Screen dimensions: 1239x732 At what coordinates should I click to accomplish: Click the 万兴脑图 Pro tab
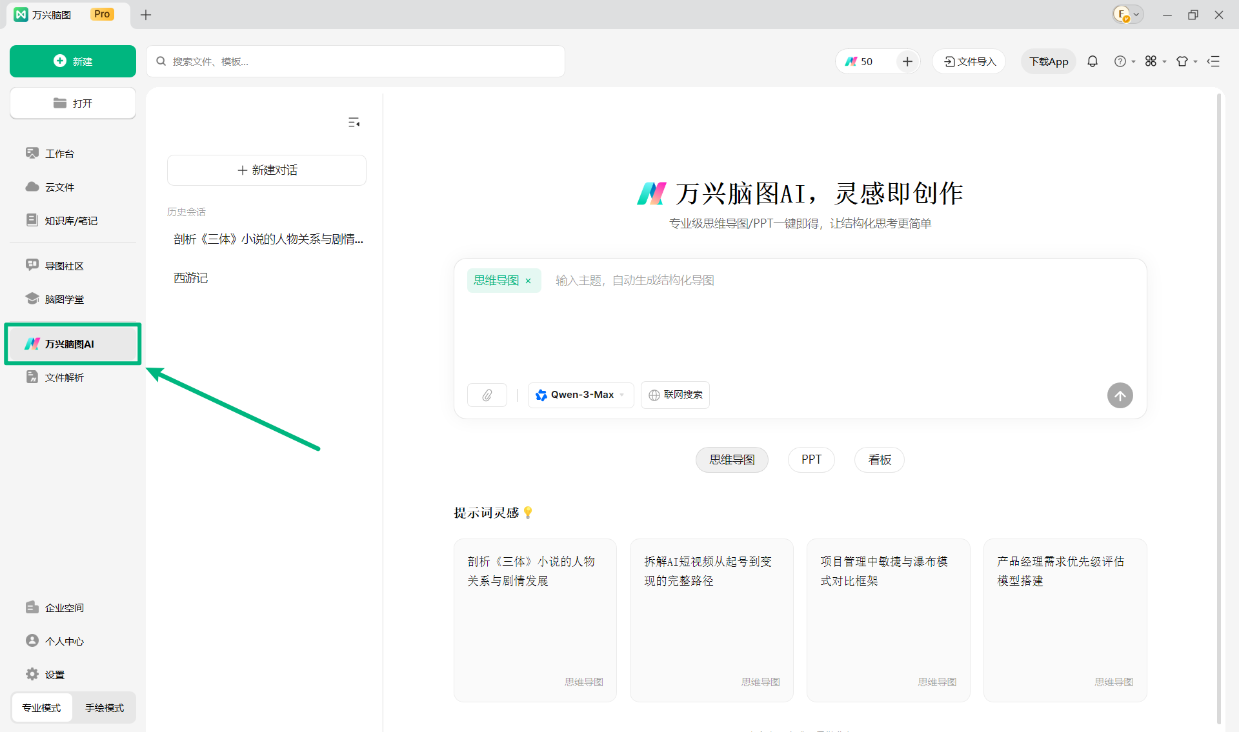(68, 14)
